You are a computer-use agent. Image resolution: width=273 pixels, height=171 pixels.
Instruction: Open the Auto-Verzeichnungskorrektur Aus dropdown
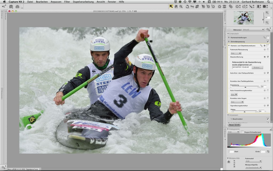click(x=234, y=94)
